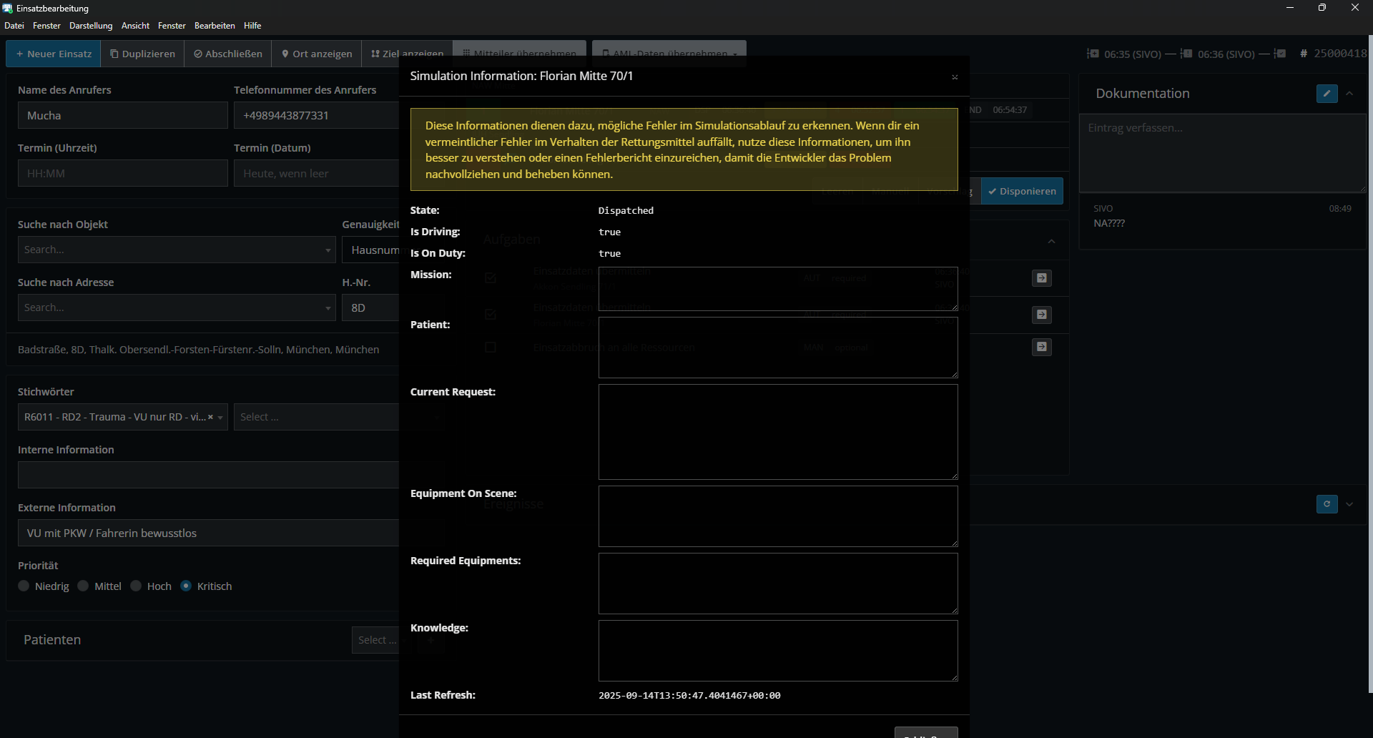Click arrow icon for first Aufgaben task
1373x738 pixels.
tap(1041, 278)
